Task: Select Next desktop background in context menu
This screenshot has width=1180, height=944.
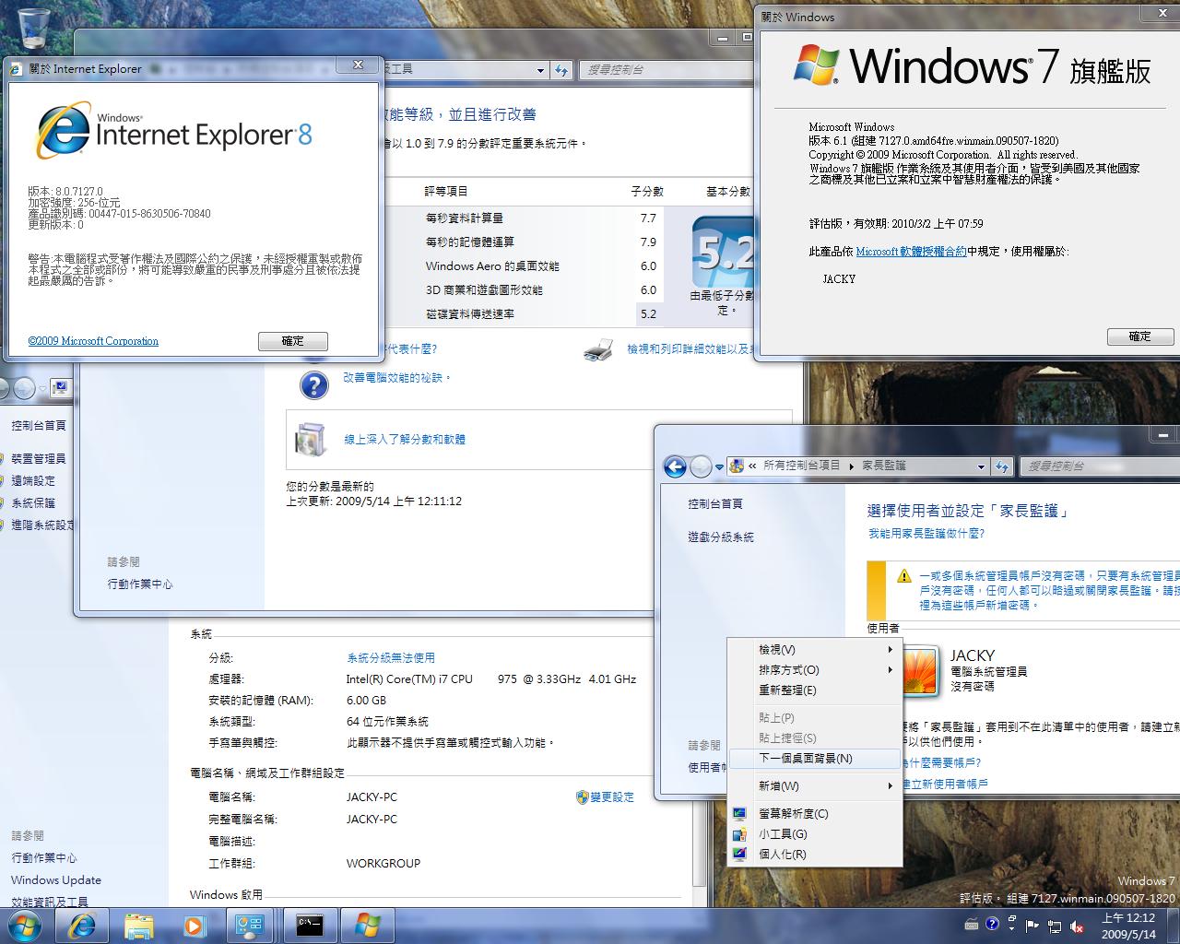Action: [x=815, y=759]
